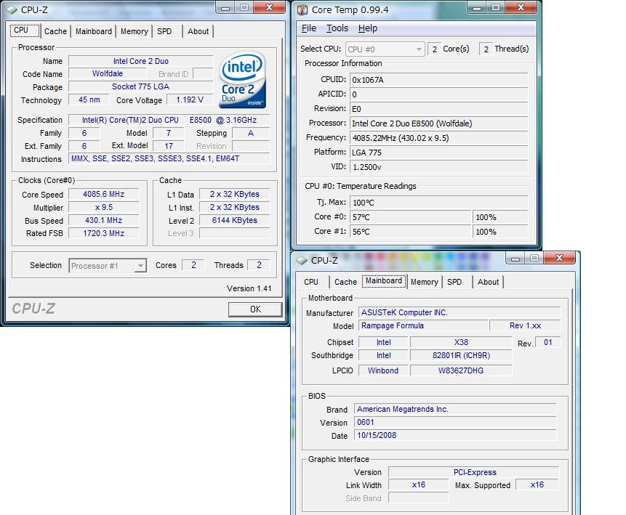Click the Ext. Model '17' value
This screenshot has height=515, width=626.
(x=169, y=146)
